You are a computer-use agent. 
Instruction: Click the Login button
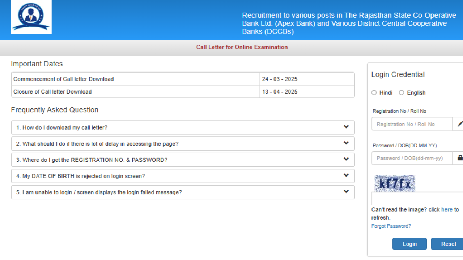pyautogui.click(x=409, y=244)
